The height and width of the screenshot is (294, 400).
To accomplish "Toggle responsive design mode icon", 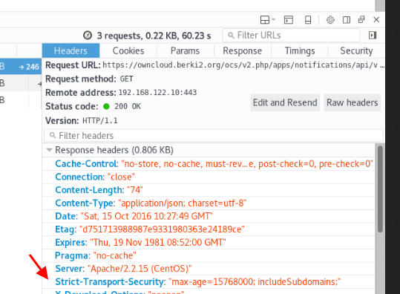I will (308, 19).
